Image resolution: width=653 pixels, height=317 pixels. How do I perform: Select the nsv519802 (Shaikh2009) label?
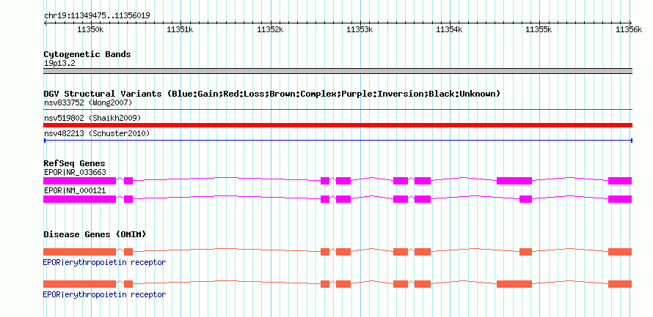coord(92,118)
